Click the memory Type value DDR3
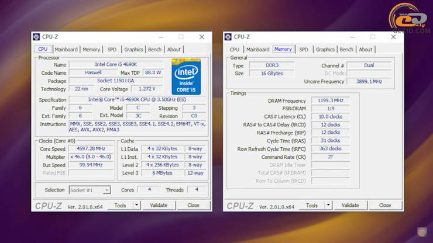Image resolution: width=433 pixels, height=243 pixels. (272, 65)
